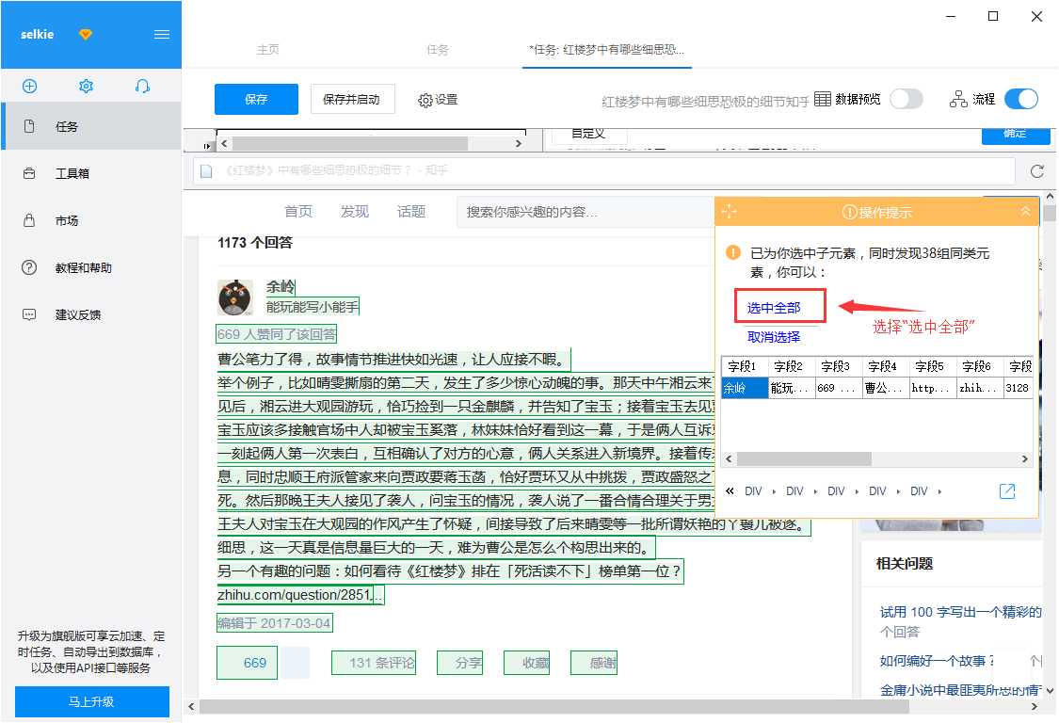This screenshot has width=1059, height=723.
Task: Click the author name 余岭
Action: (x=281, y=286)
